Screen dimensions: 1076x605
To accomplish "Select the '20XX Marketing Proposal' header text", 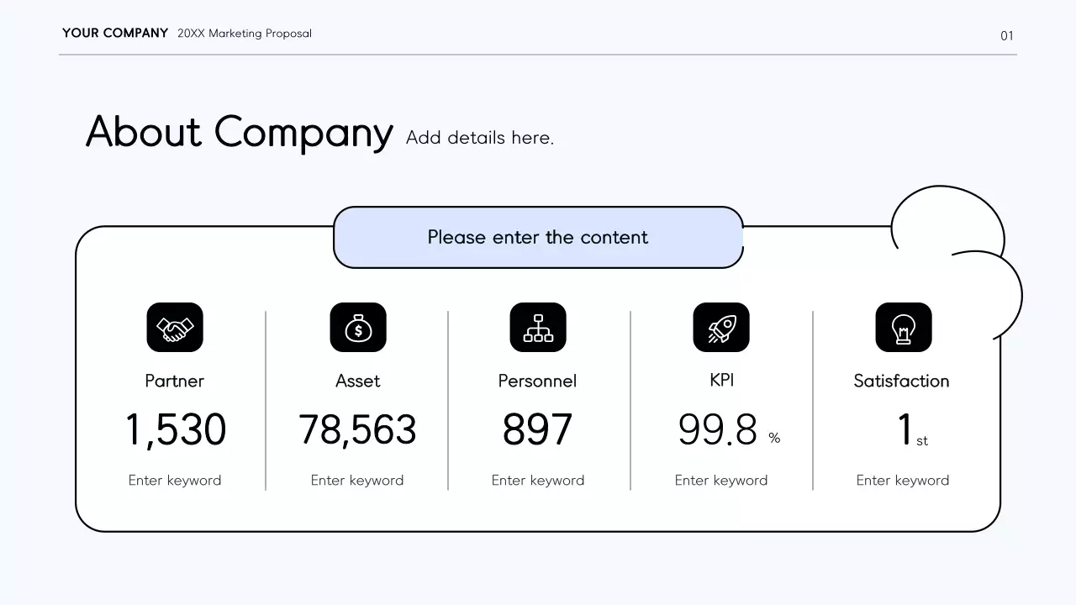I will coord(245,34).
